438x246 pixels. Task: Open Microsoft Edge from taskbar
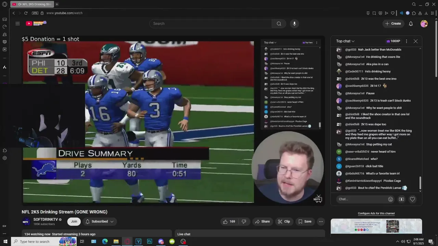pyautogui.click(x=105, y=242)
